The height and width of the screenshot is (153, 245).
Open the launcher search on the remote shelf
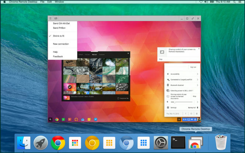pyautogui.click(x=50, y=119)
